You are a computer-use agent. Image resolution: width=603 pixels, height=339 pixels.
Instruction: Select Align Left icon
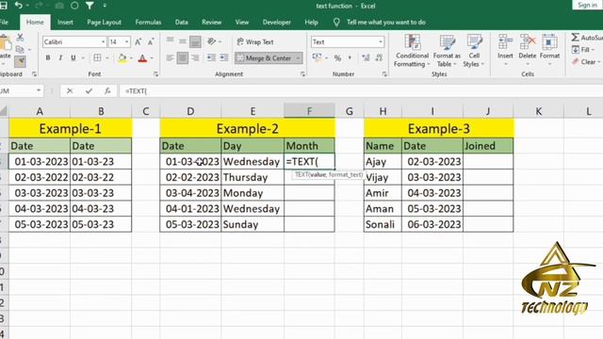[170, 57]
